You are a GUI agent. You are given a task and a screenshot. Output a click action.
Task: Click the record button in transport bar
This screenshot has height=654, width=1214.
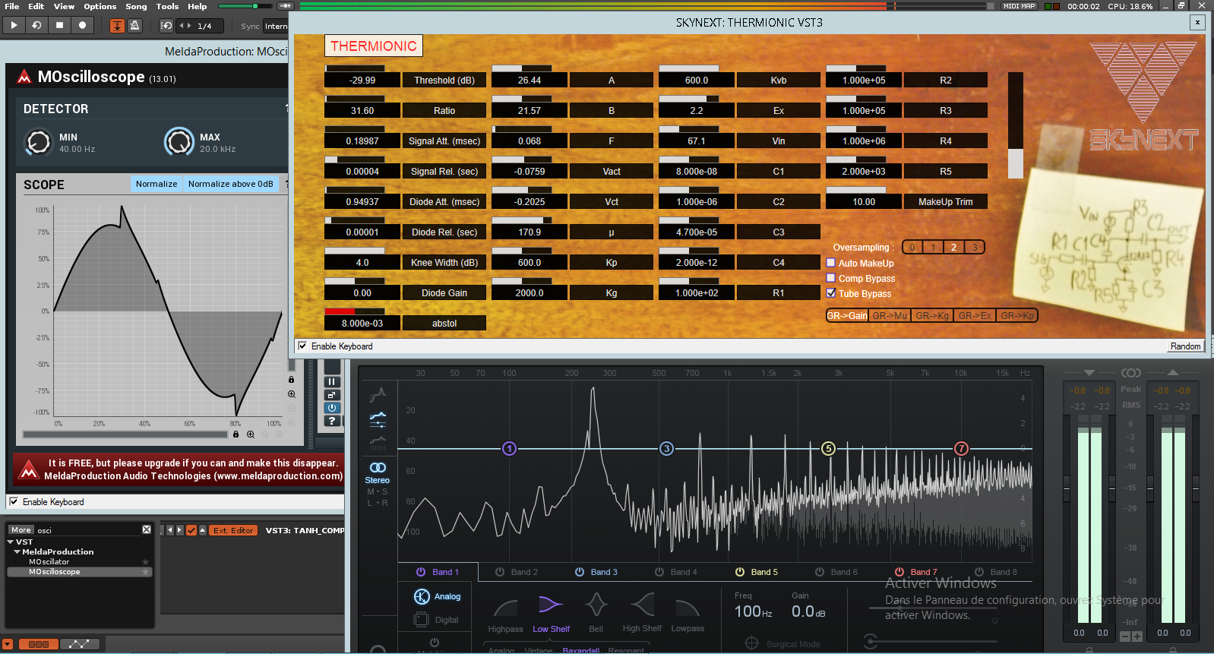point(82,25)
